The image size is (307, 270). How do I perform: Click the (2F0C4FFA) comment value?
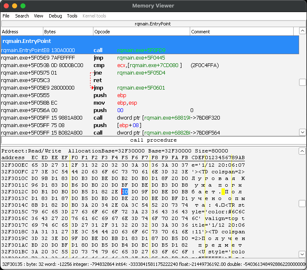[205, 65]
